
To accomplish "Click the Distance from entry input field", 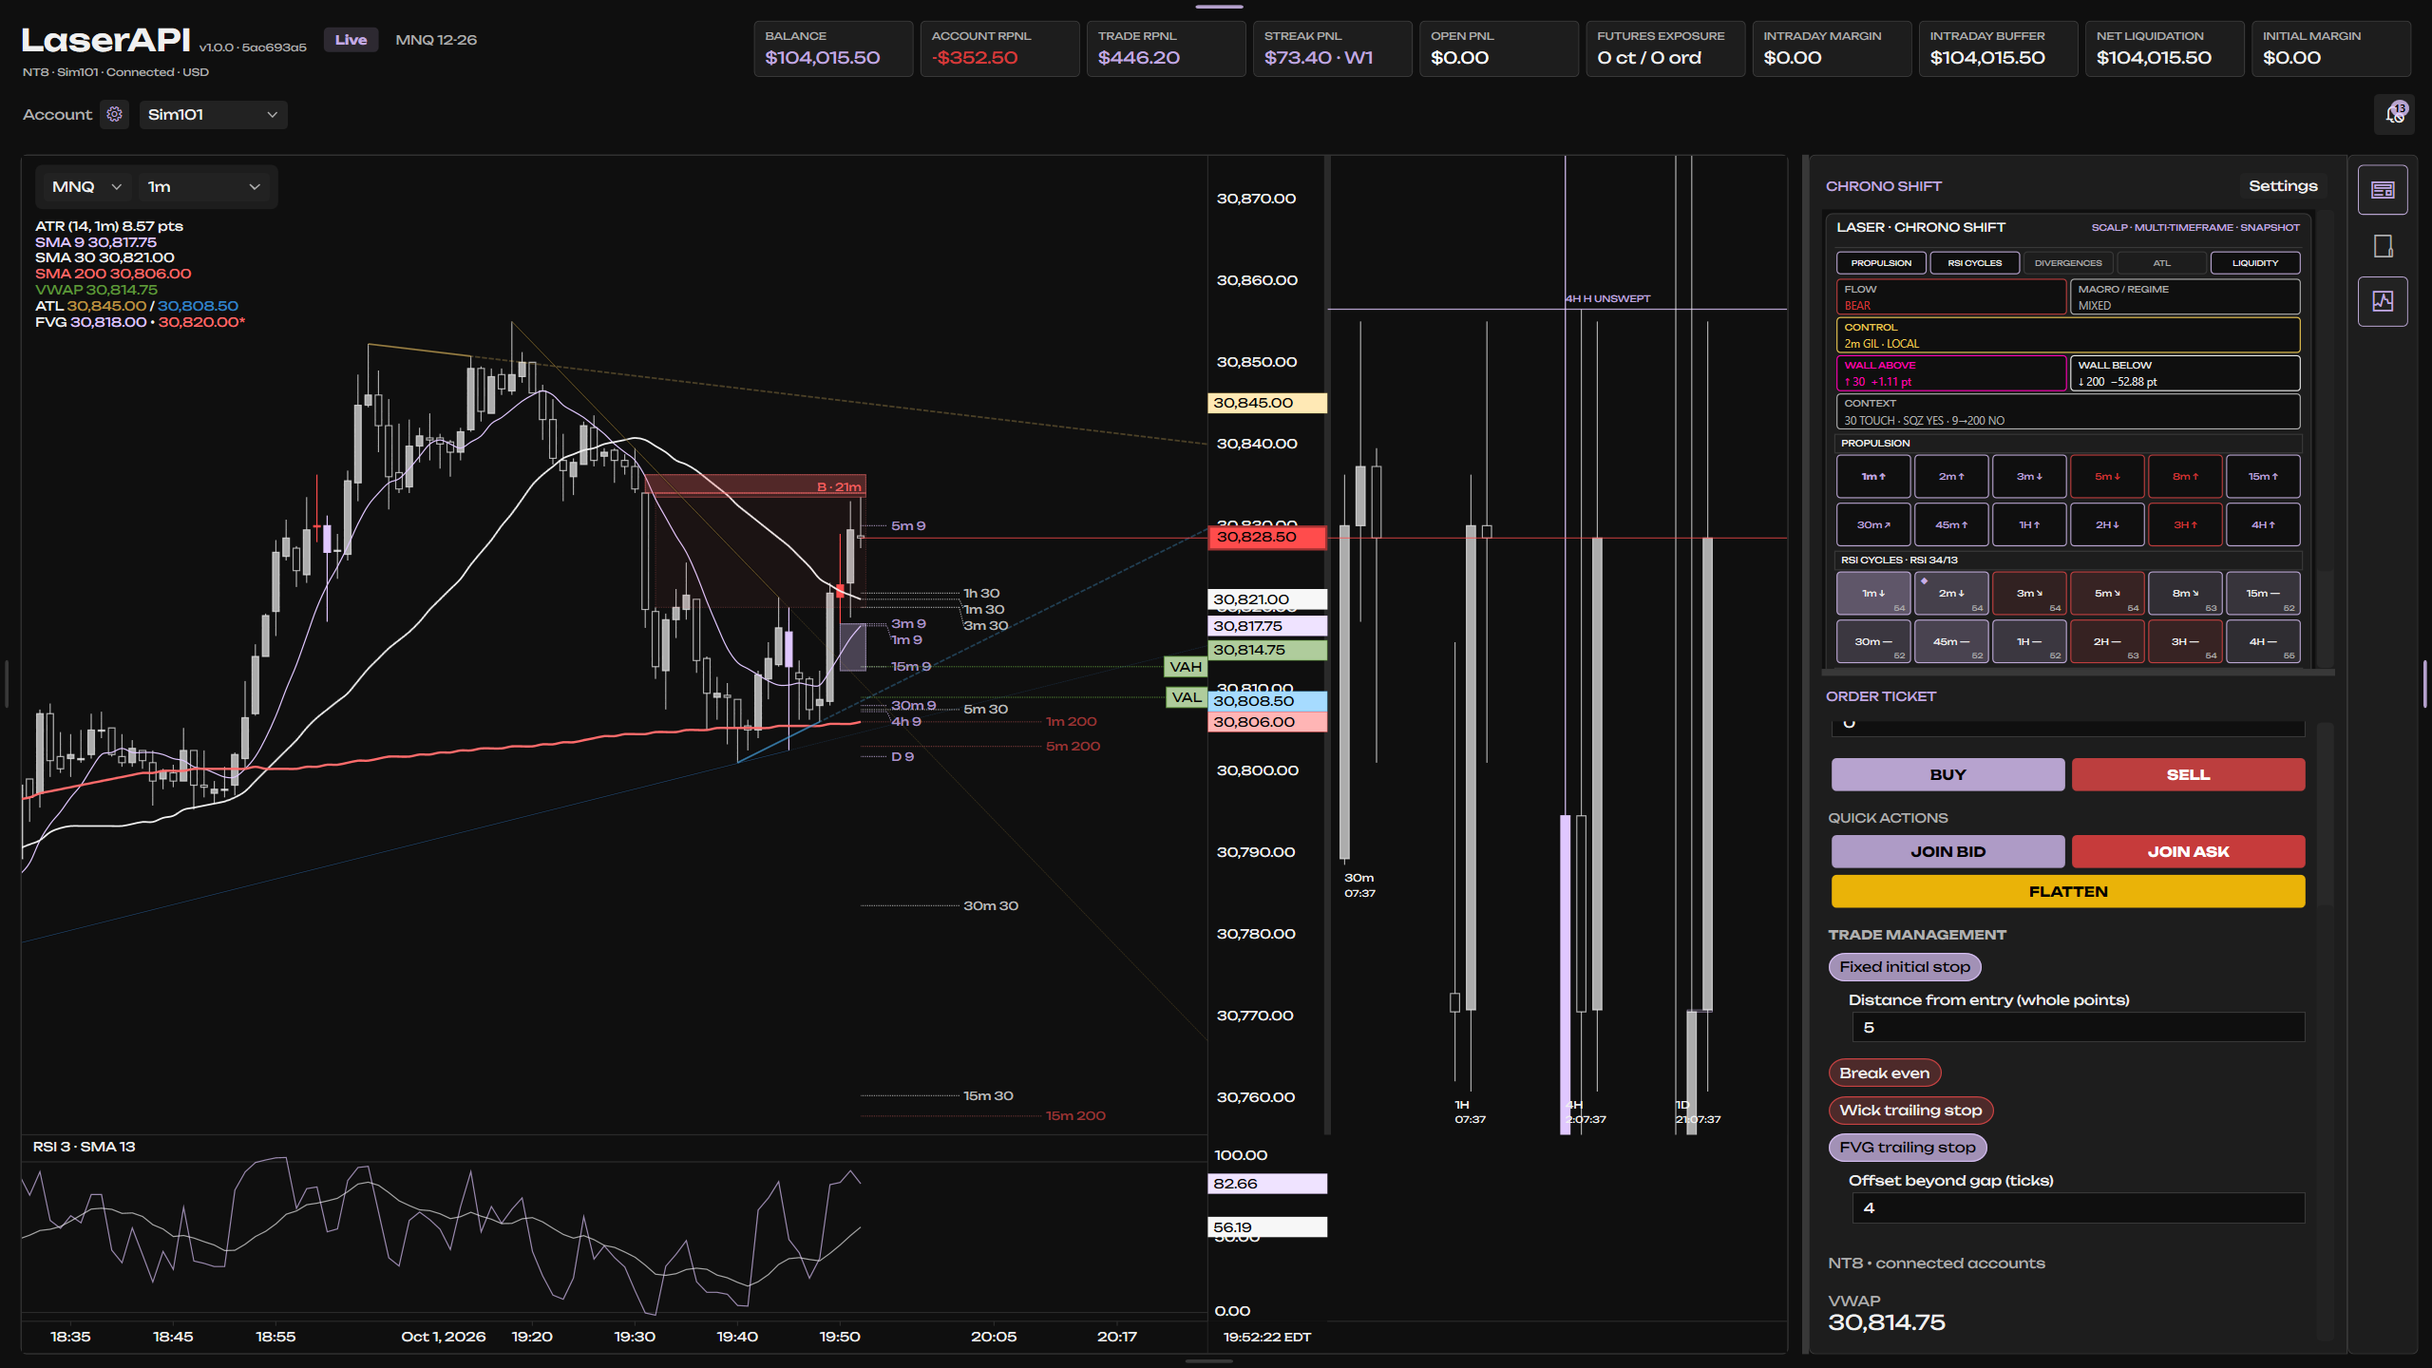I will tap(2078, 1028).
